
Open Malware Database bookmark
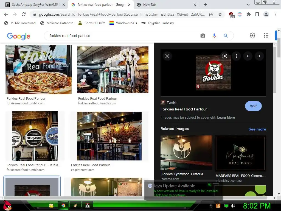(57, 23)
